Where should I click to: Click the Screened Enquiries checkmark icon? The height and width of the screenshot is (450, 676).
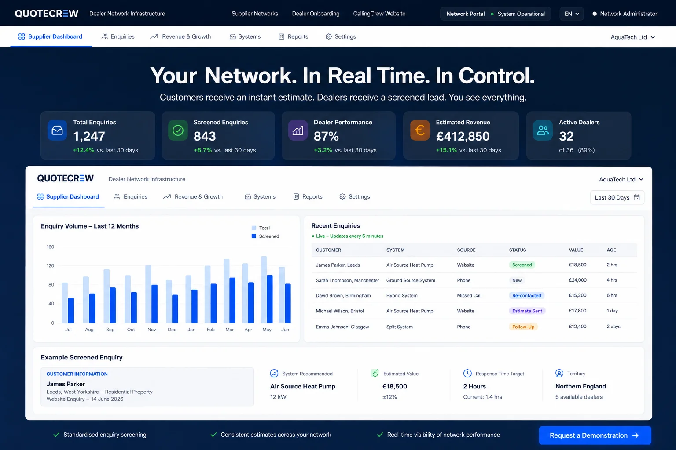tap(178, 131)
